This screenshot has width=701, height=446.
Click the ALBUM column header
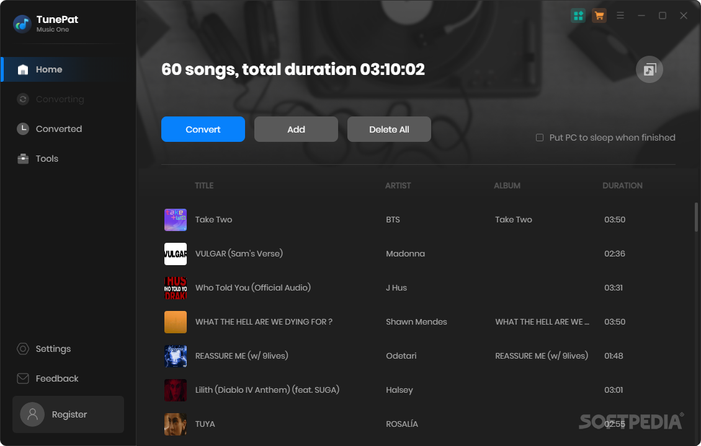(507, 185)
